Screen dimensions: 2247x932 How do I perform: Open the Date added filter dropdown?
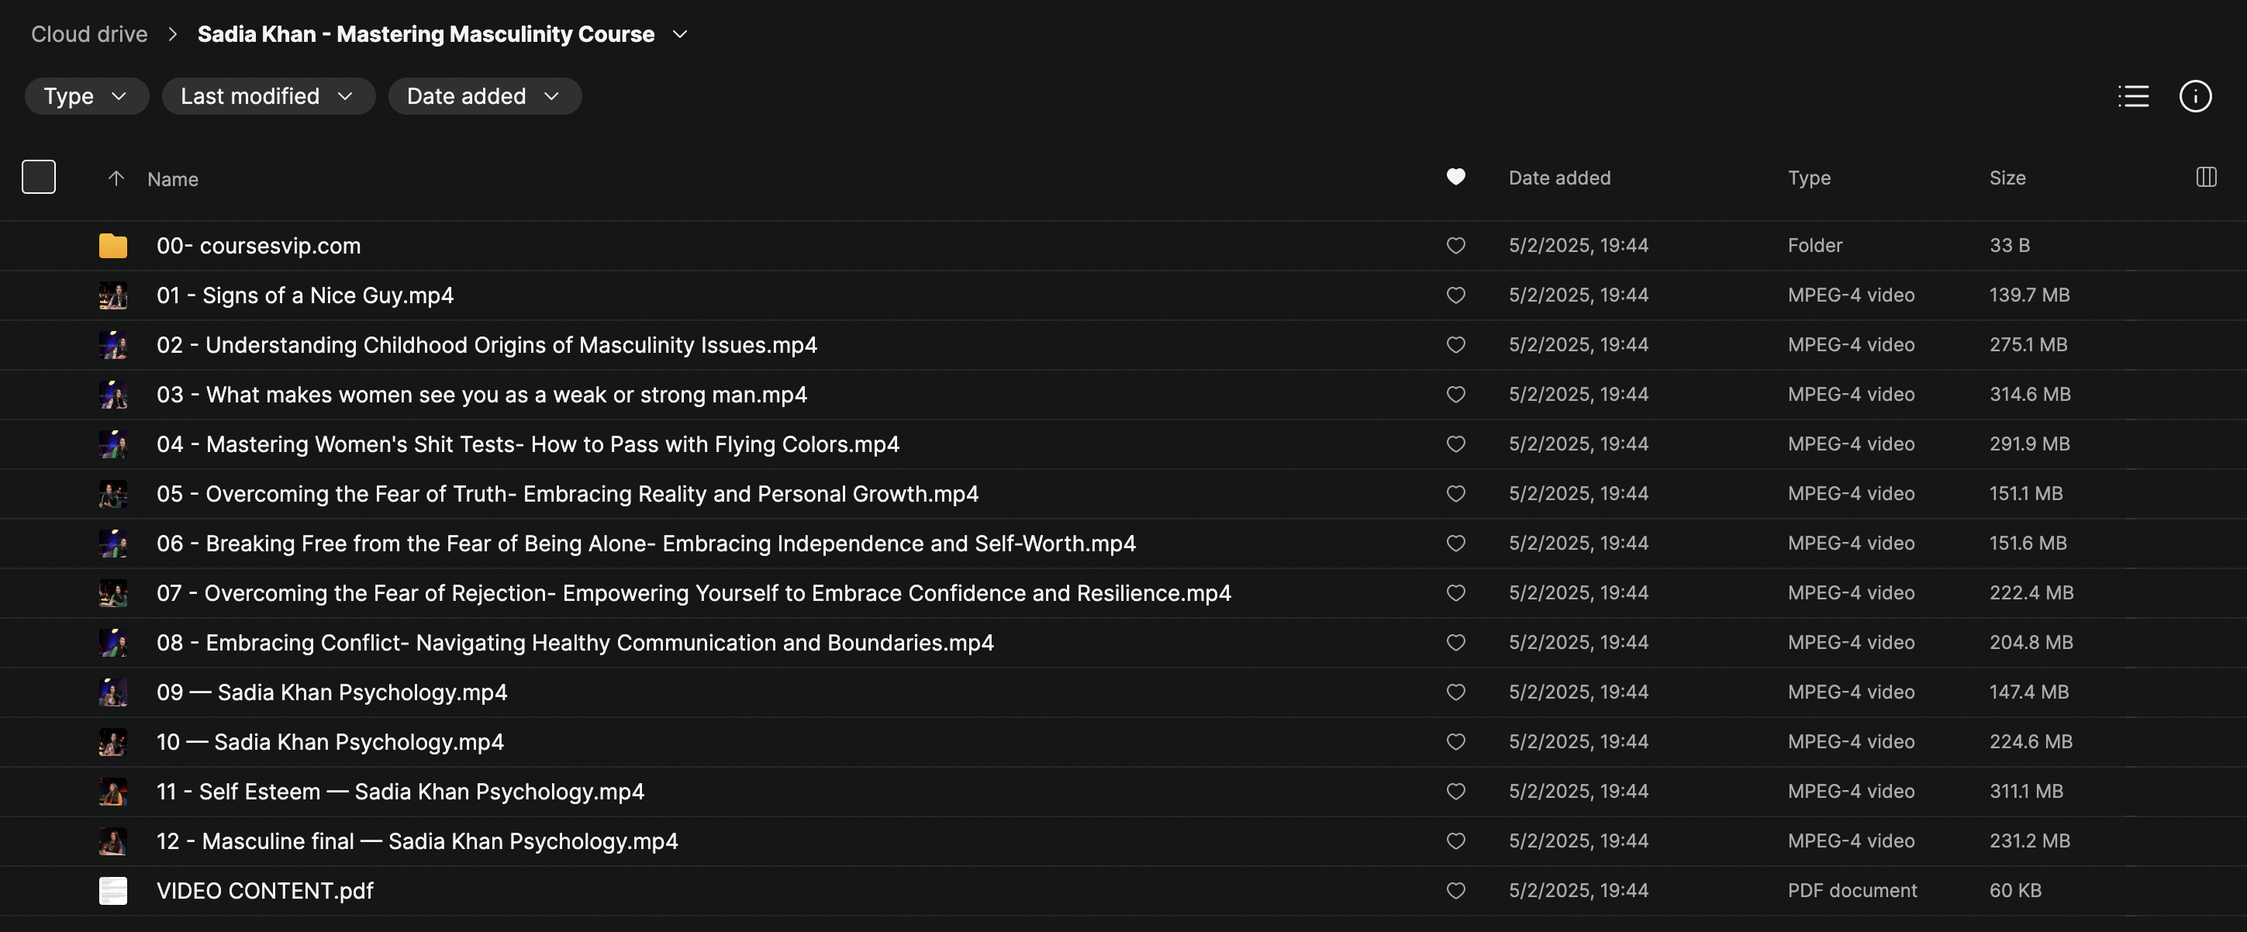click(x=484, y=96)
